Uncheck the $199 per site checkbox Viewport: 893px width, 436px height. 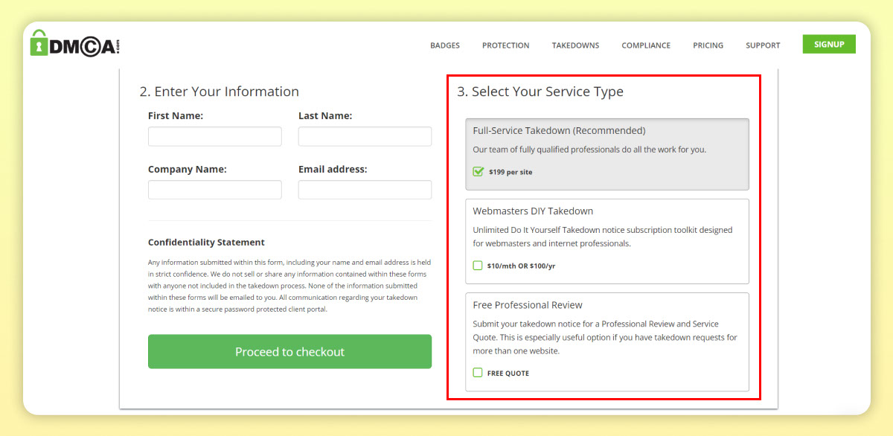[x=478, y=172]
